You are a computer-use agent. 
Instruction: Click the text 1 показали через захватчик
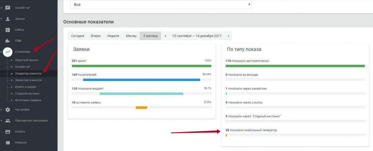pos(246,89)
